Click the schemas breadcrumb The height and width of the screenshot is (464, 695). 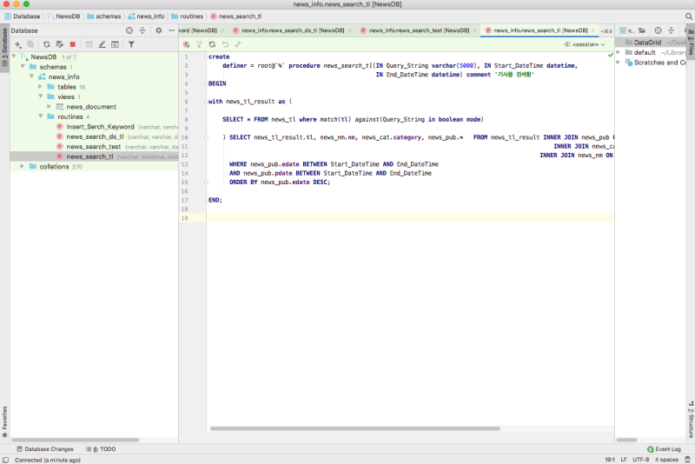[104, 17]
